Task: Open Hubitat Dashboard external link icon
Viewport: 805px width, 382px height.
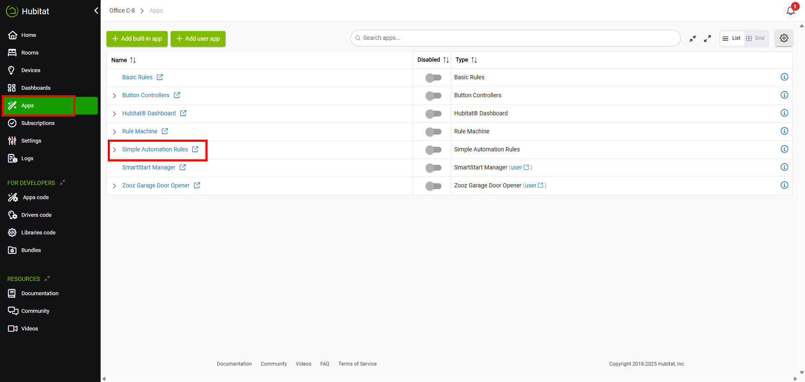Action: click(x=183, y=113)
